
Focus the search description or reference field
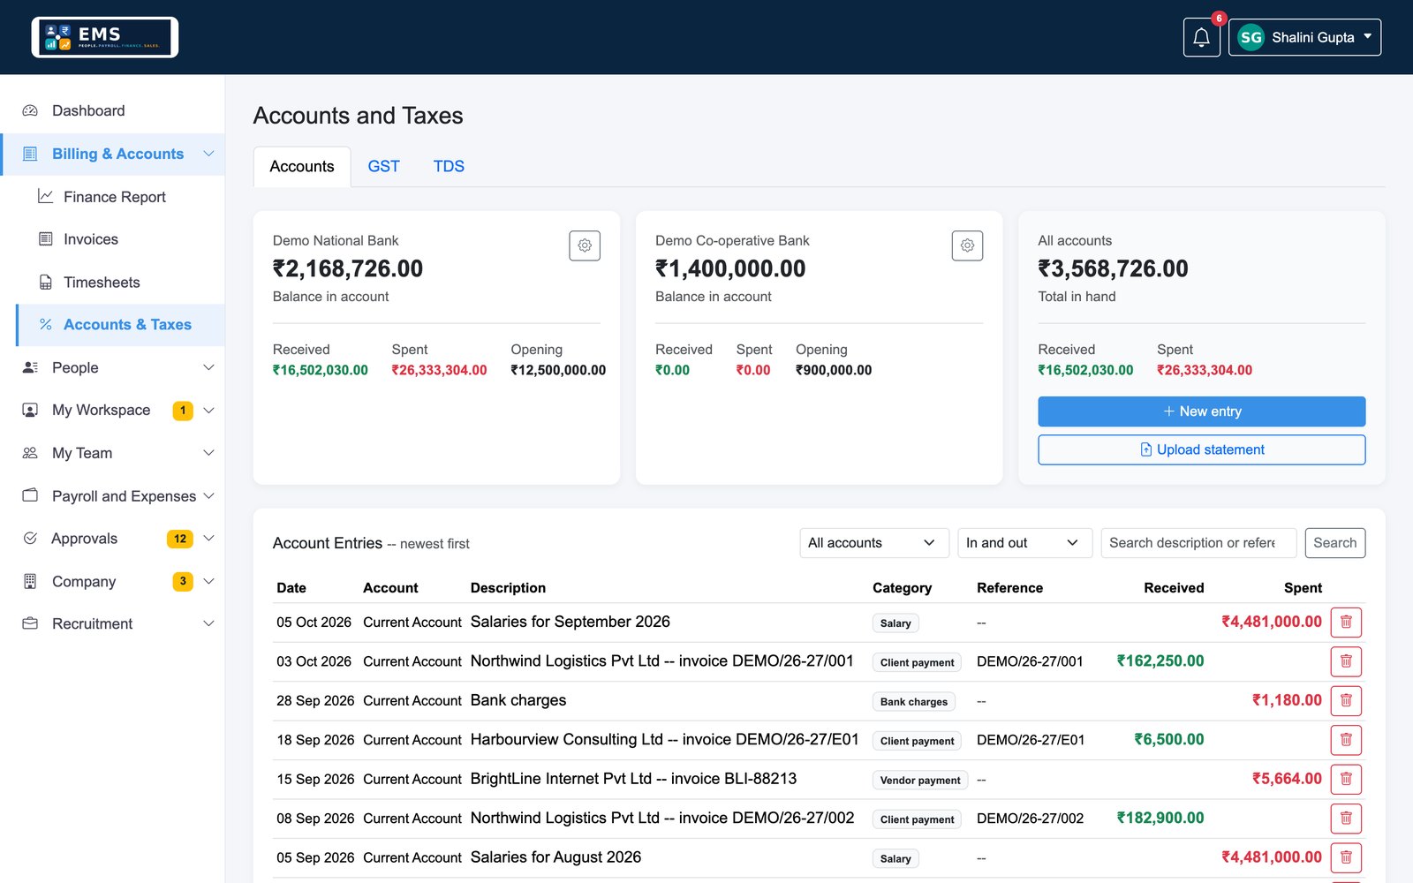pyautogui.click(x=1198, y=543)
